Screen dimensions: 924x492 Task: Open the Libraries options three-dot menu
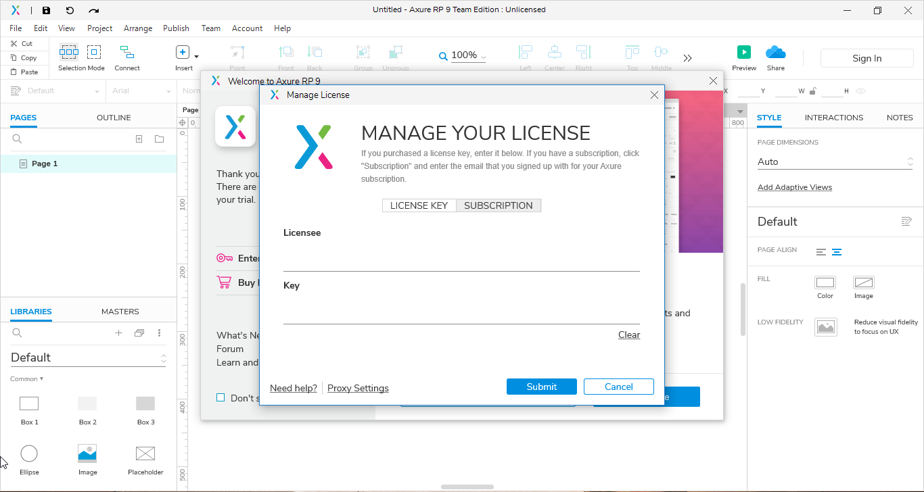(160, 333)
